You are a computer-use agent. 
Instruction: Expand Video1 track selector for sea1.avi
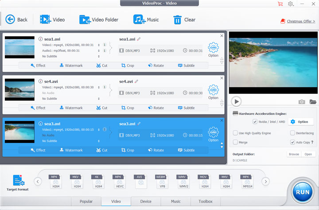pyautogui.click(x=98, y=45)
